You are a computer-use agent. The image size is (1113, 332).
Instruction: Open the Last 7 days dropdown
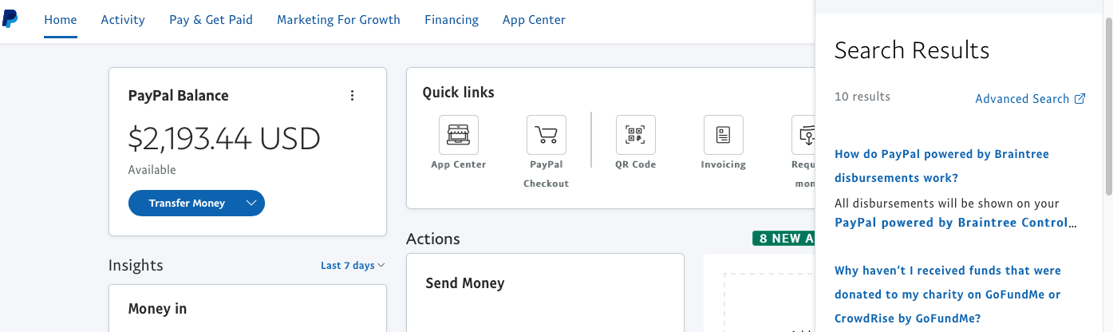tap(353, 265)
